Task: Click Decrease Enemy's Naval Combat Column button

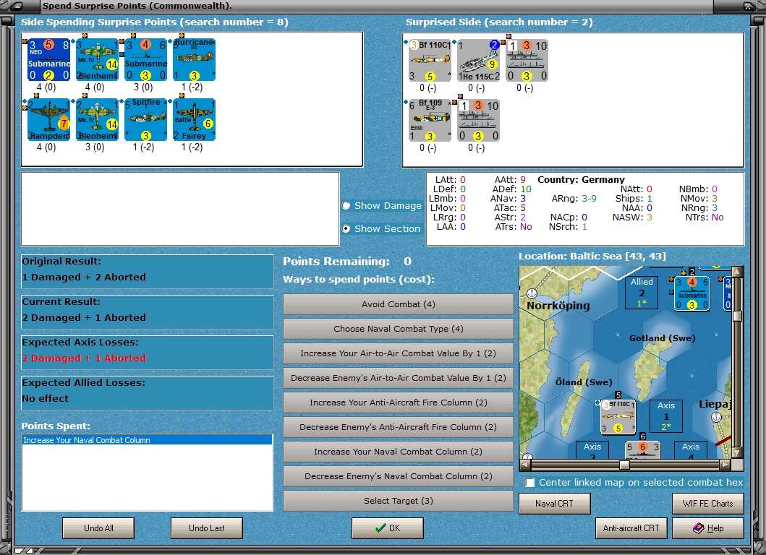Action: [x=398, y=476]
